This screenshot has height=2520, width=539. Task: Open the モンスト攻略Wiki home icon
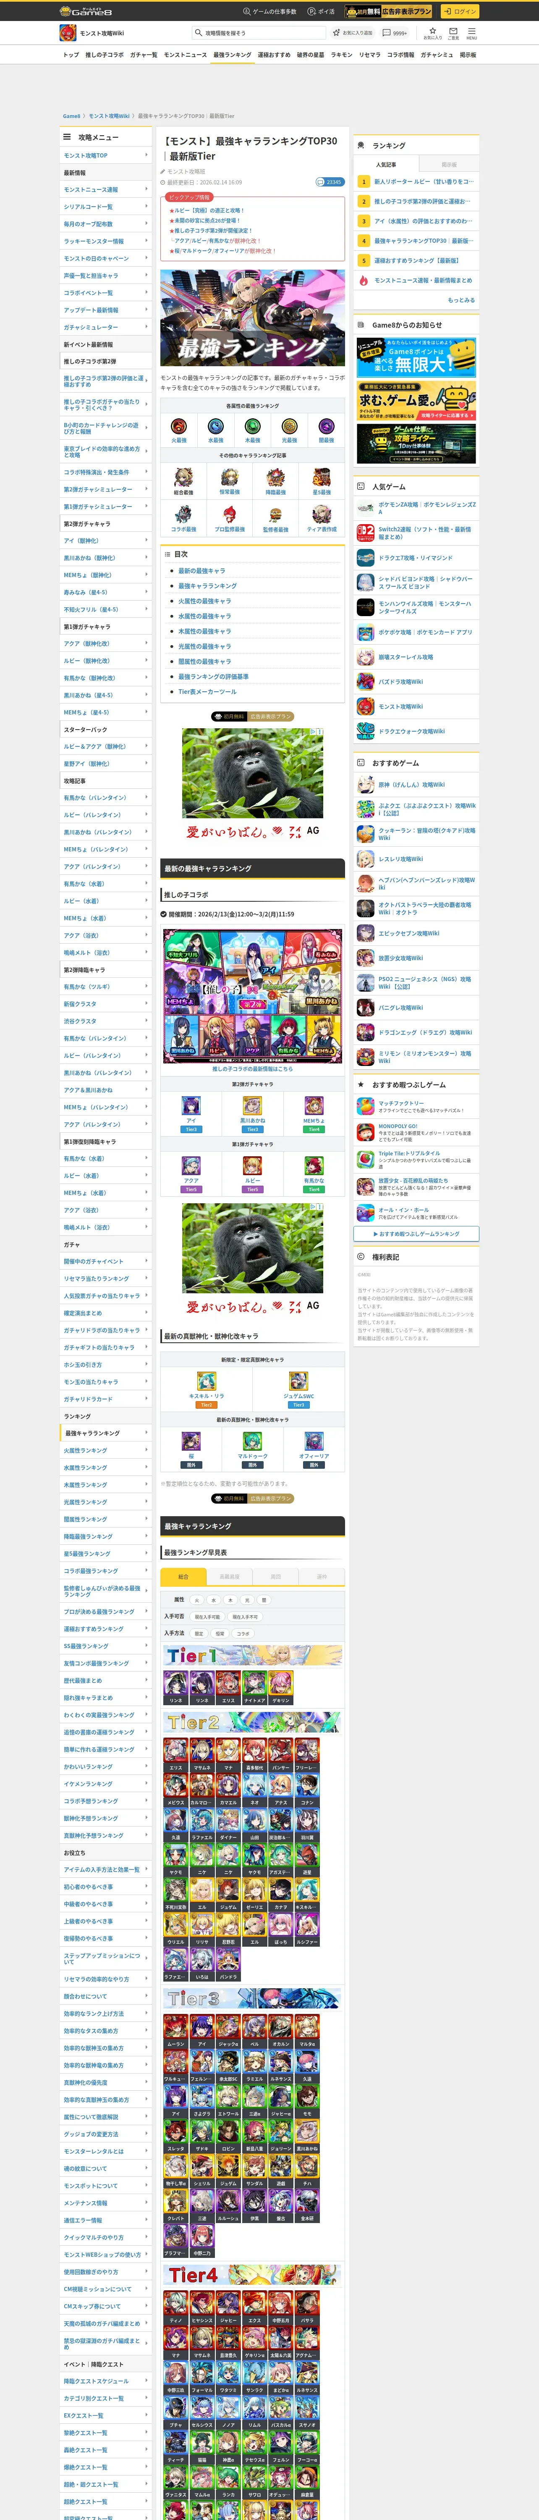68,33
